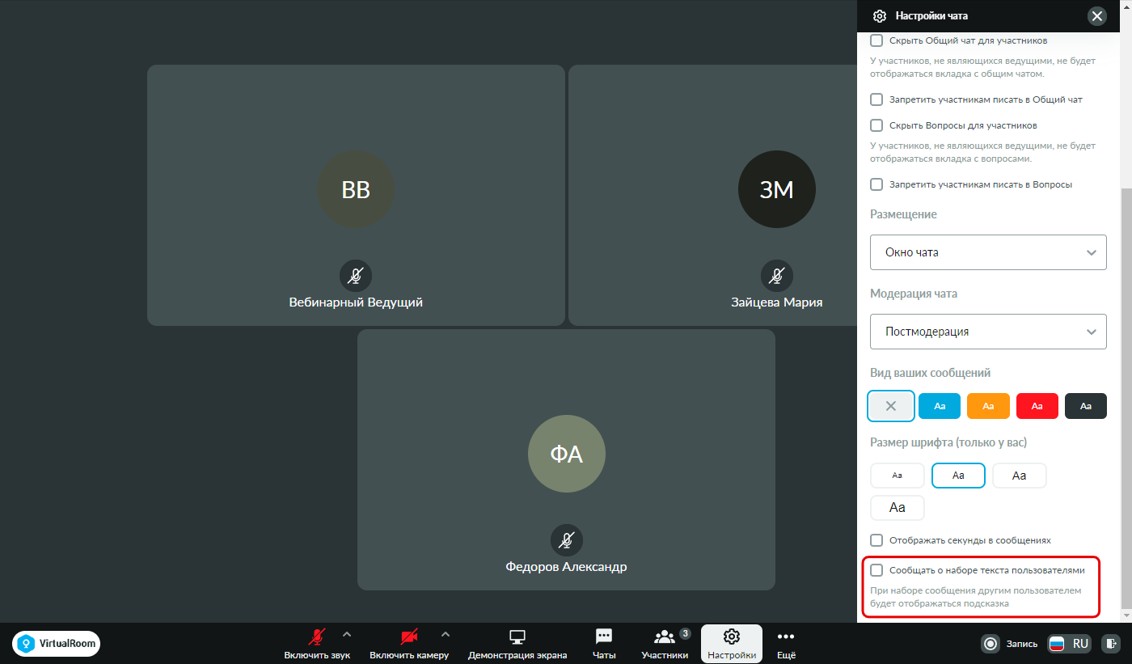Image resolution: width=1132 pixels, height=664 pixels.
Task: Expand the chevron next to Включить камеру
Action: tap(446, 633)
